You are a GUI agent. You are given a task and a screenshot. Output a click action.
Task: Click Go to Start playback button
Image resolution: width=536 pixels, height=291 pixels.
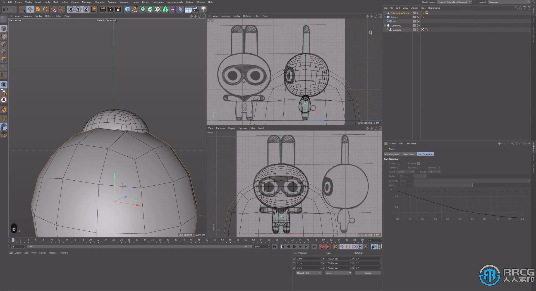point(275,247)
